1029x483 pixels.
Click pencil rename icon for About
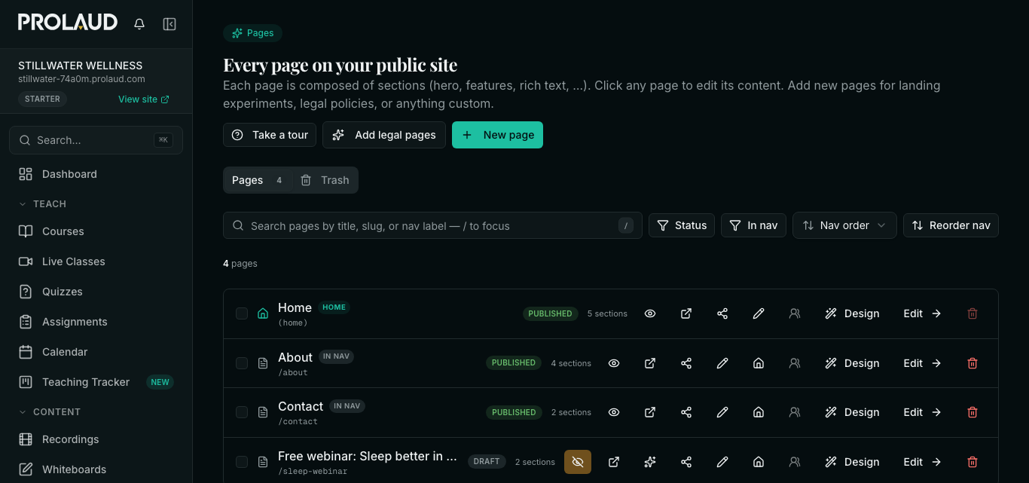click(722, 363)
